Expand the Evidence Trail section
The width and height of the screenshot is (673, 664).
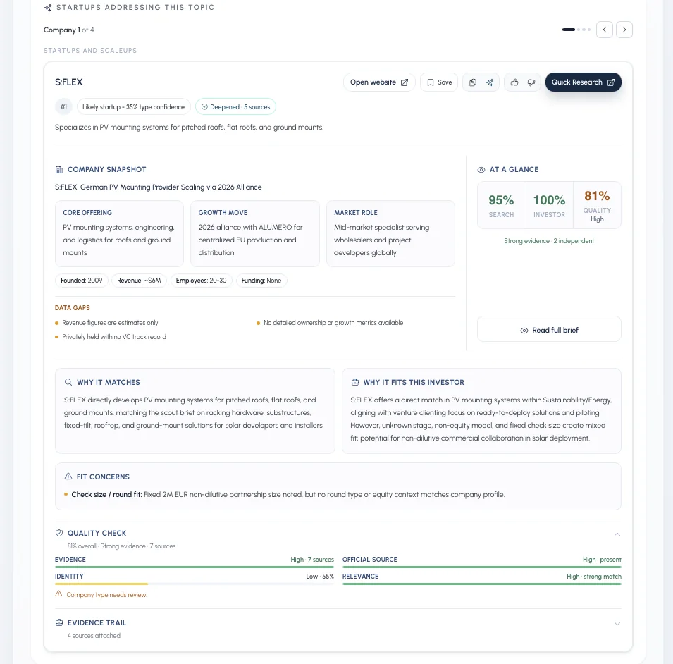pyautogui.click(x=617, y=624)
